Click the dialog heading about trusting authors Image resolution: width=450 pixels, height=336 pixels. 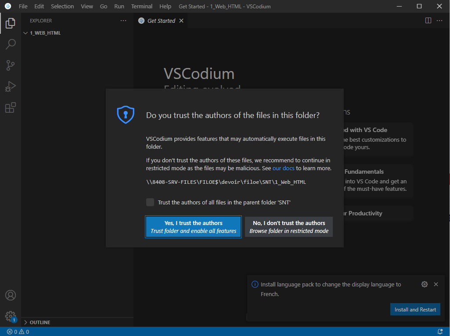(x=233, y=115)
